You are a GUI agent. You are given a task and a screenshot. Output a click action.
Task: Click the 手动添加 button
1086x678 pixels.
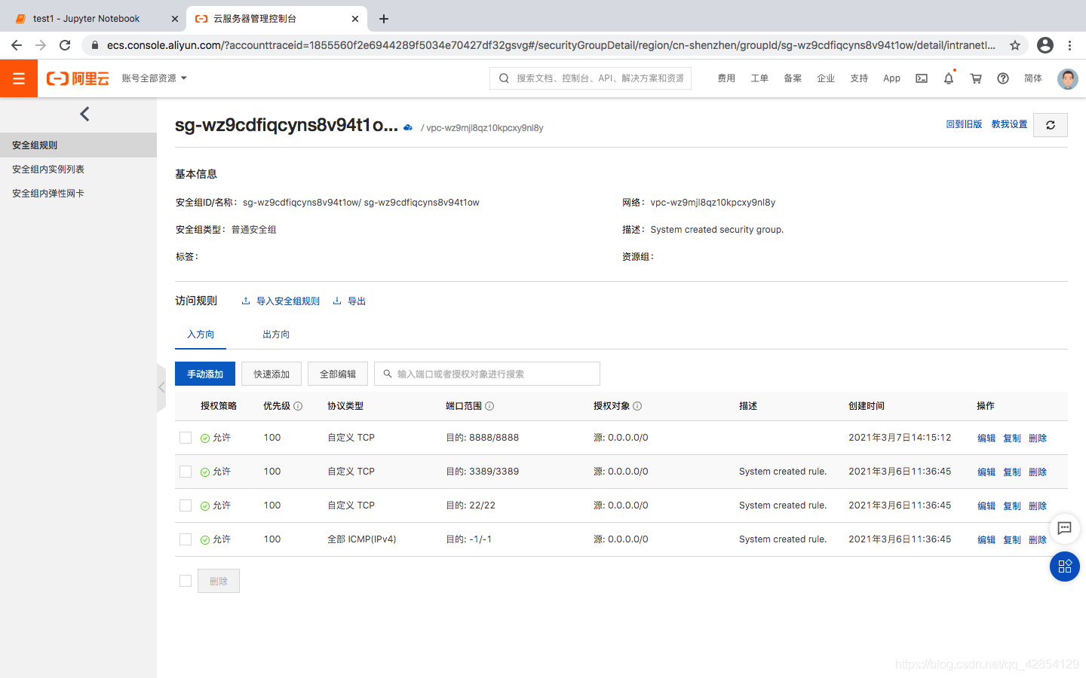click(x=205, y=374)
